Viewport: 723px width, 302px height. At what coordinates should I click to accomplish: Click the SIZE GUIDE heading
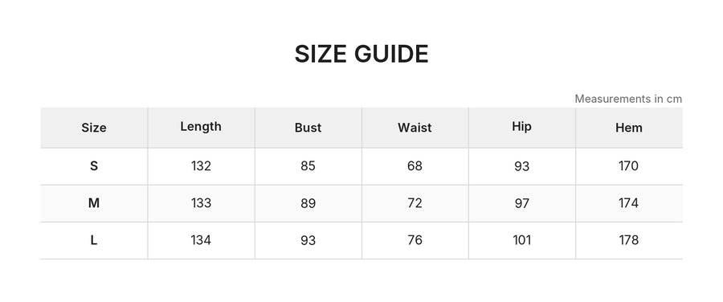(361, 55)
